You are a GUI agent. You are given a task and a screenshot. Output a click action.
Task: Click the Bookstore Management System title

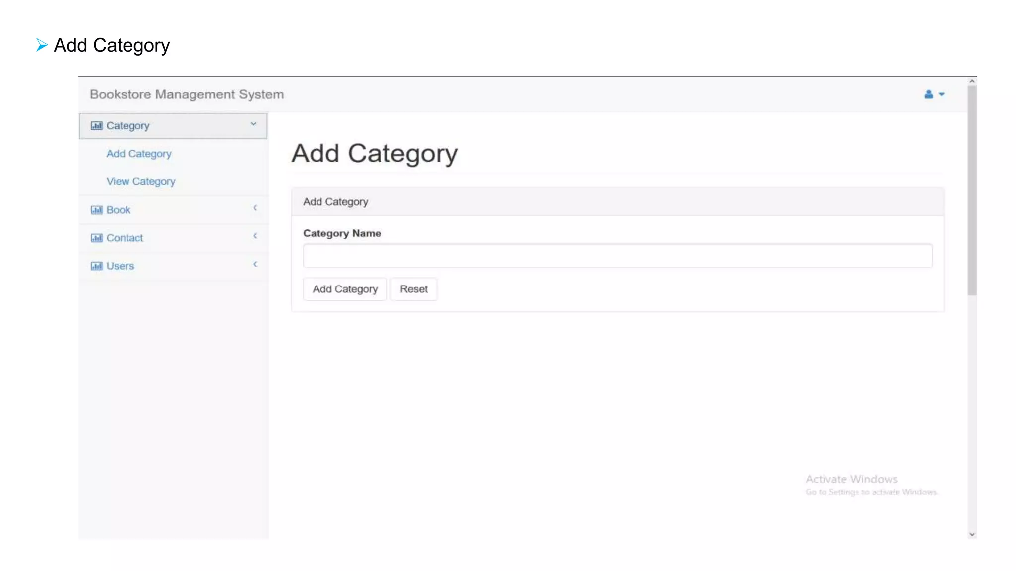pyautogui.click(x=187, y=94)
